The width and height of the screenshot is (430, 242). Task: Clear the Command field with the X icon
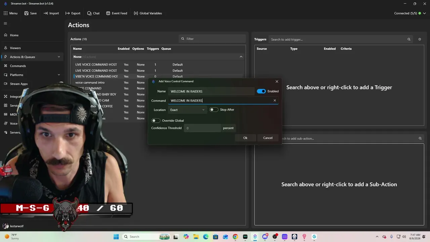pyautogui.click(x=275, y=100)
